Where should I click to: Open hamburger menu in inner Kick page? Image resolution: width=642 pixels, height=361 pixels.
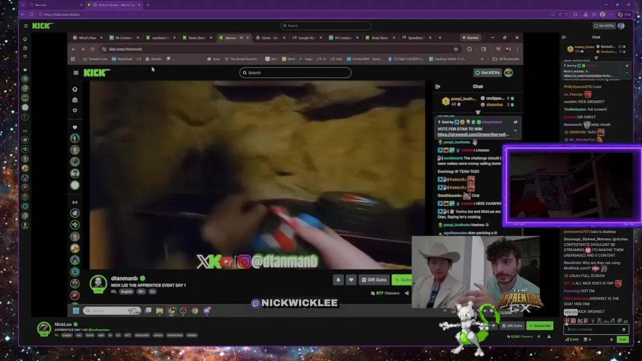[76, 73]
